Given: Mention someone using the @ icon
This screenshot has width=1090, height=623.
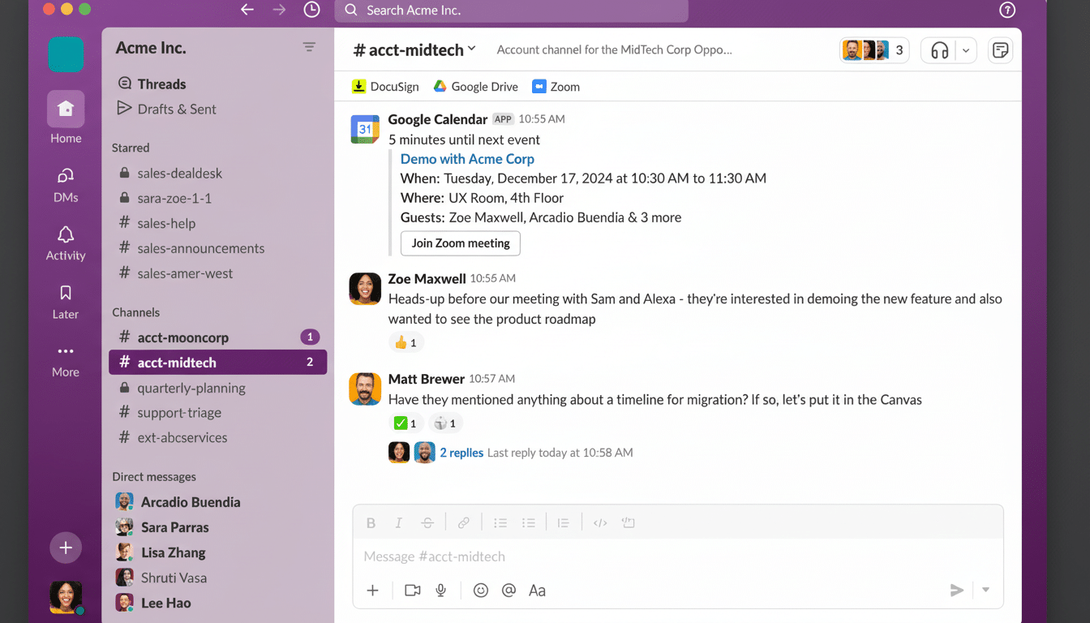Looking at the screenshot, I should [x=509, y=590].
